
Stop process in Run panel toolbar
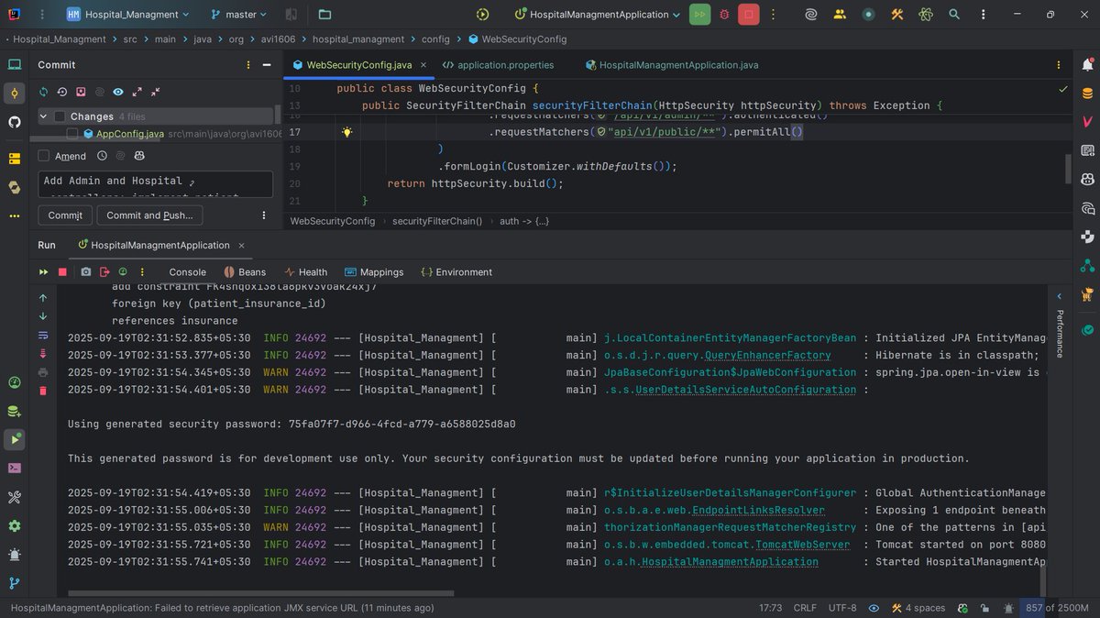coord(62,272)
